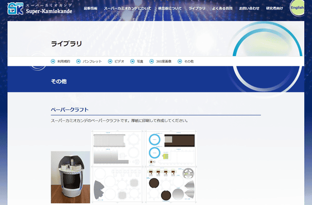Click the arrow icon beside パンフレット
The height and width of the screenshot is (205, 312).
pos(79,61)
